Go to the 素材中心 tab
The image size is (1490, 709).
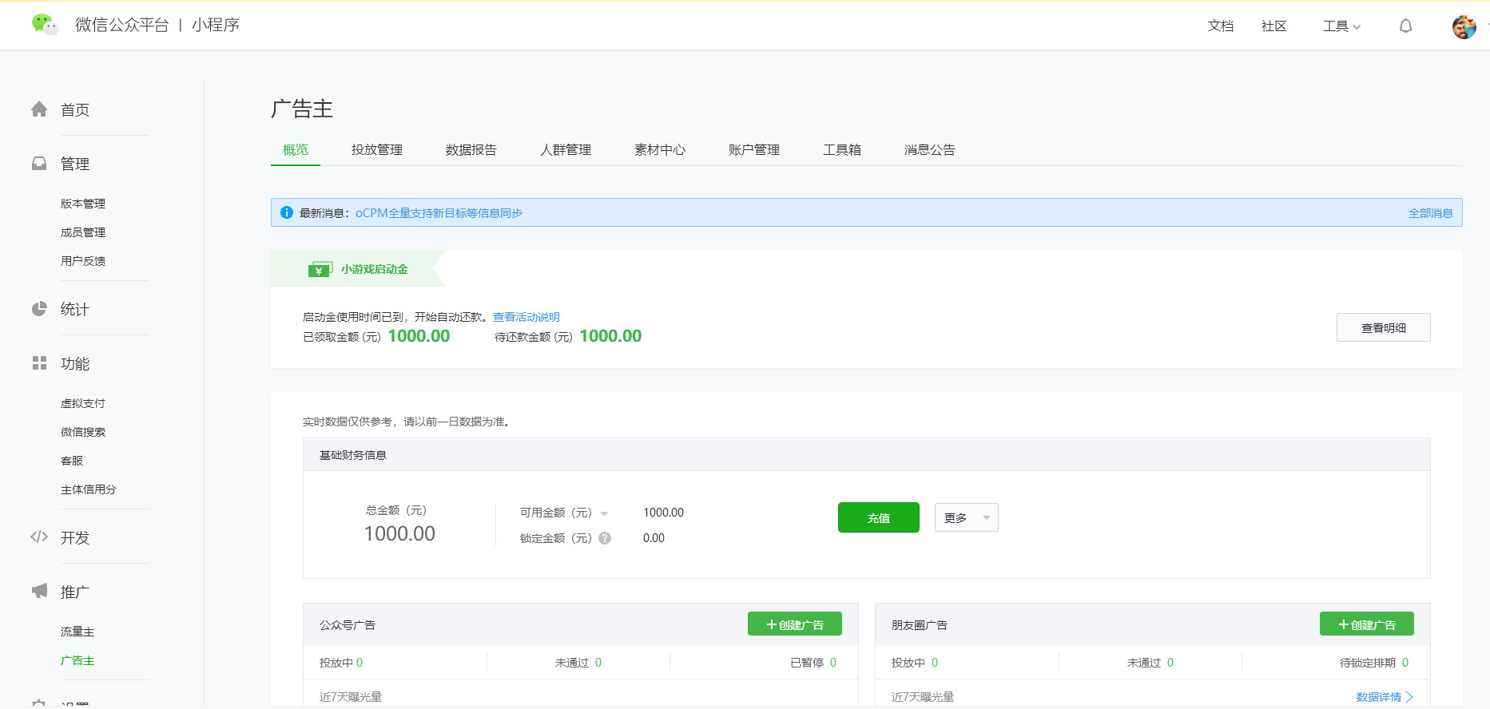[x=660, y=149]
